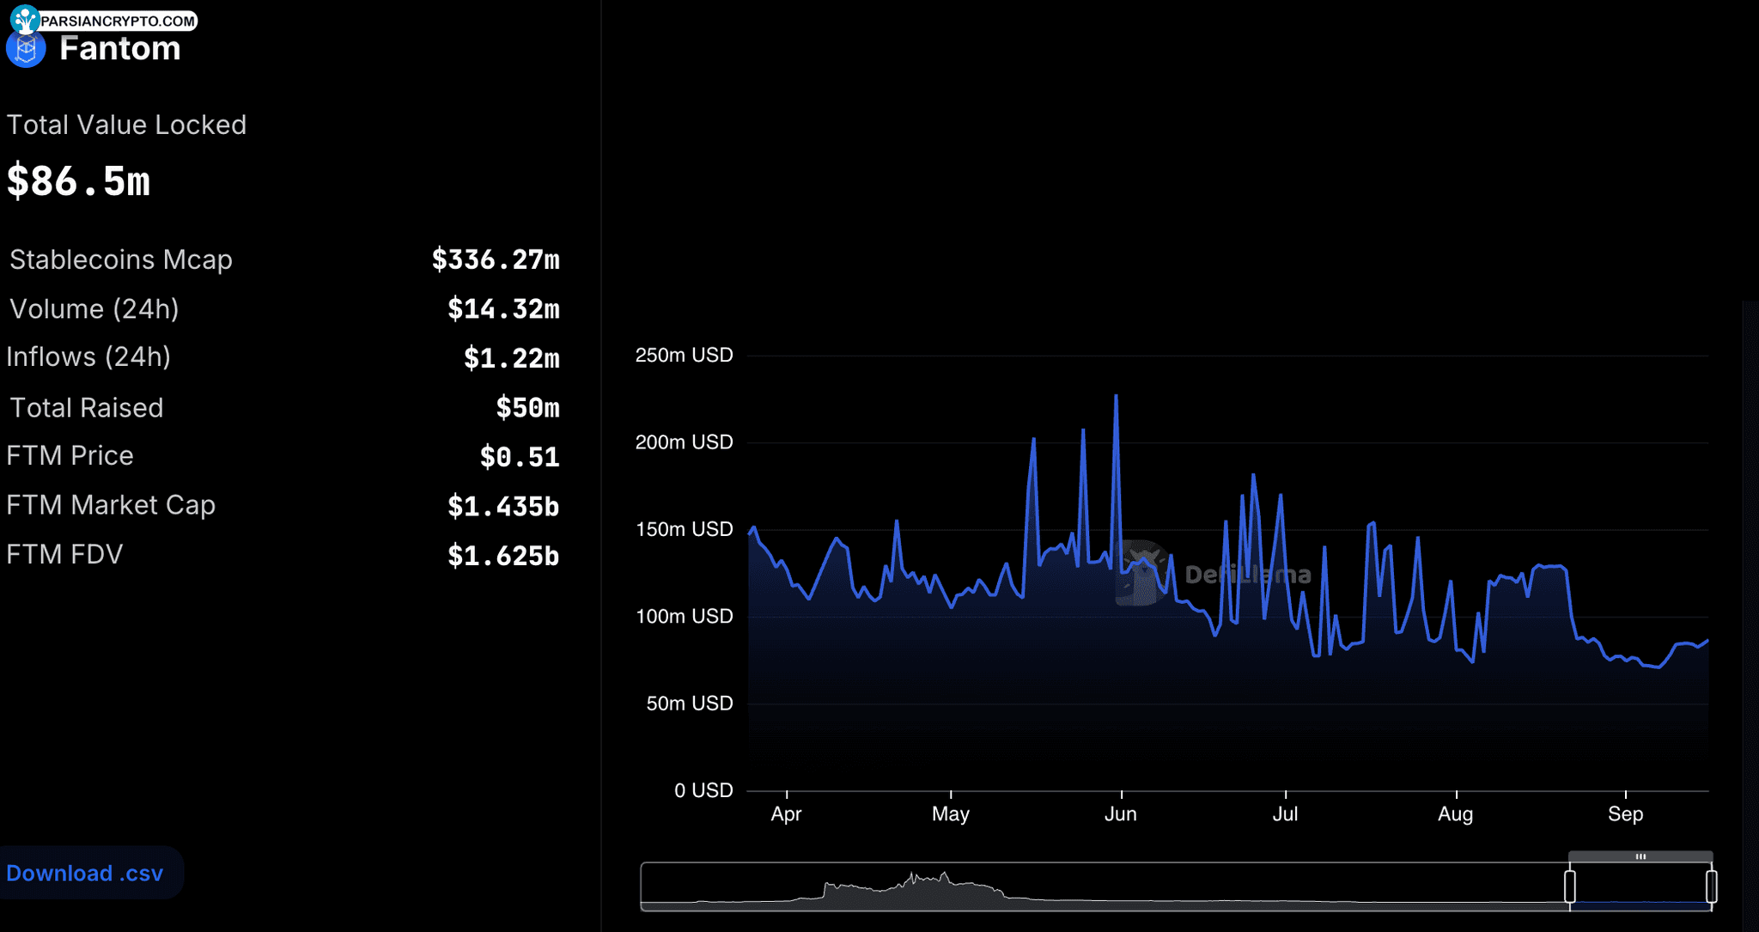Click the range slider's right handle
Screen dimensions: 1759x932
click(x=1711, y=886)
